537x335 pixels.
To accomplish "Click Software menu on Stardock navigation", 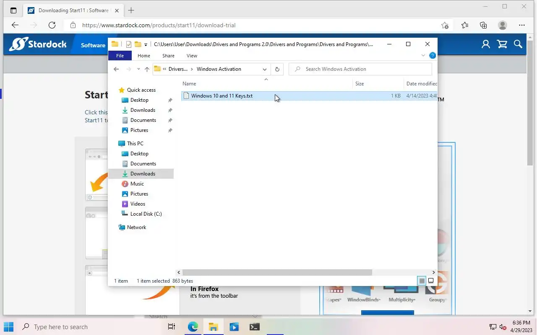I will (x=93, y=45).
